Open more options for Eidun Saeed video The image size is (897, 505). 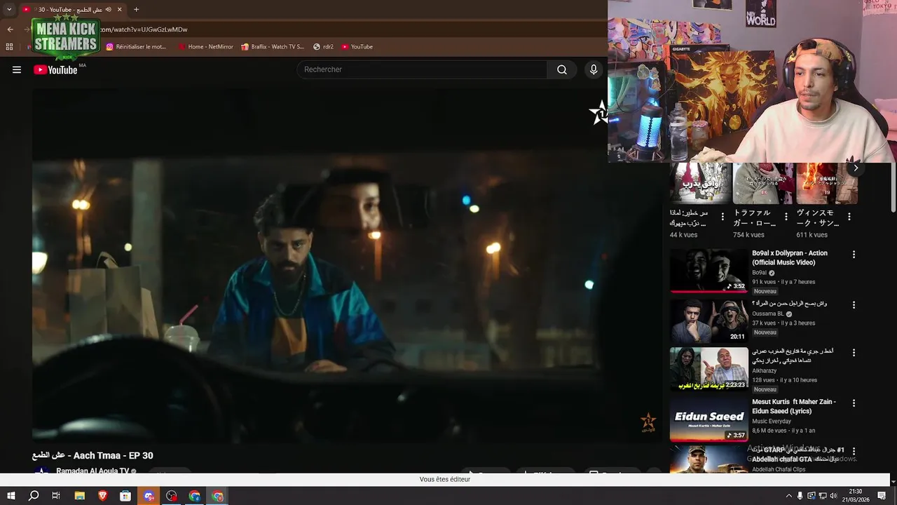854,403
